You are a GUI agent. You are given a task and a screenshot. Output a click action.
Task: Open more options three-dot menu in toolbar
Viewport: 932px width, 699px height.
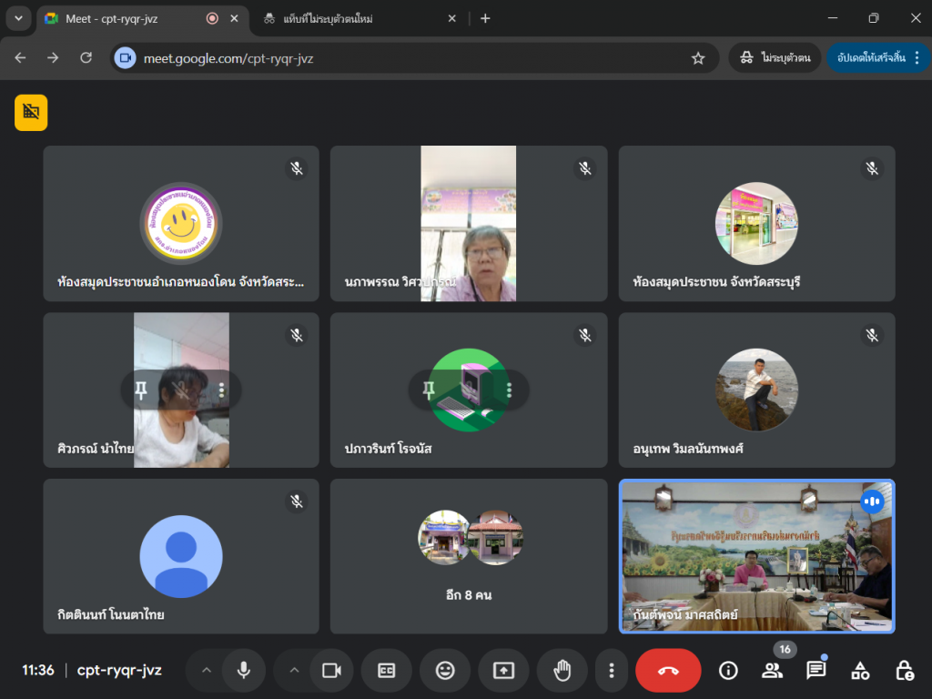point(612,671)
